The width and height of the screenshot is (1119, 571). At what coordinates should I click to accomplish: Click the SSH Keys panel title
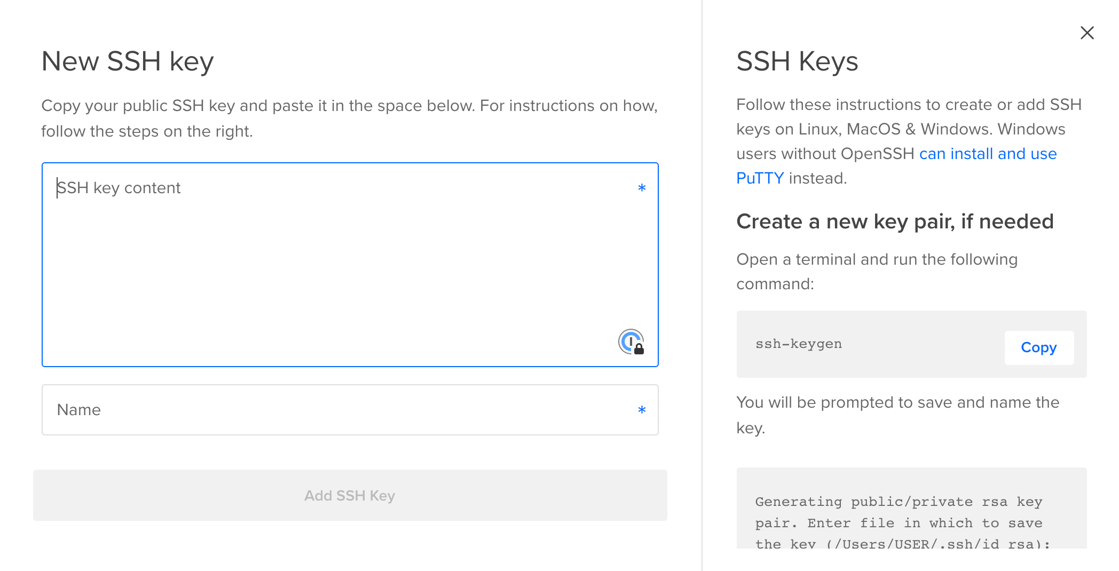coord(797,61)
